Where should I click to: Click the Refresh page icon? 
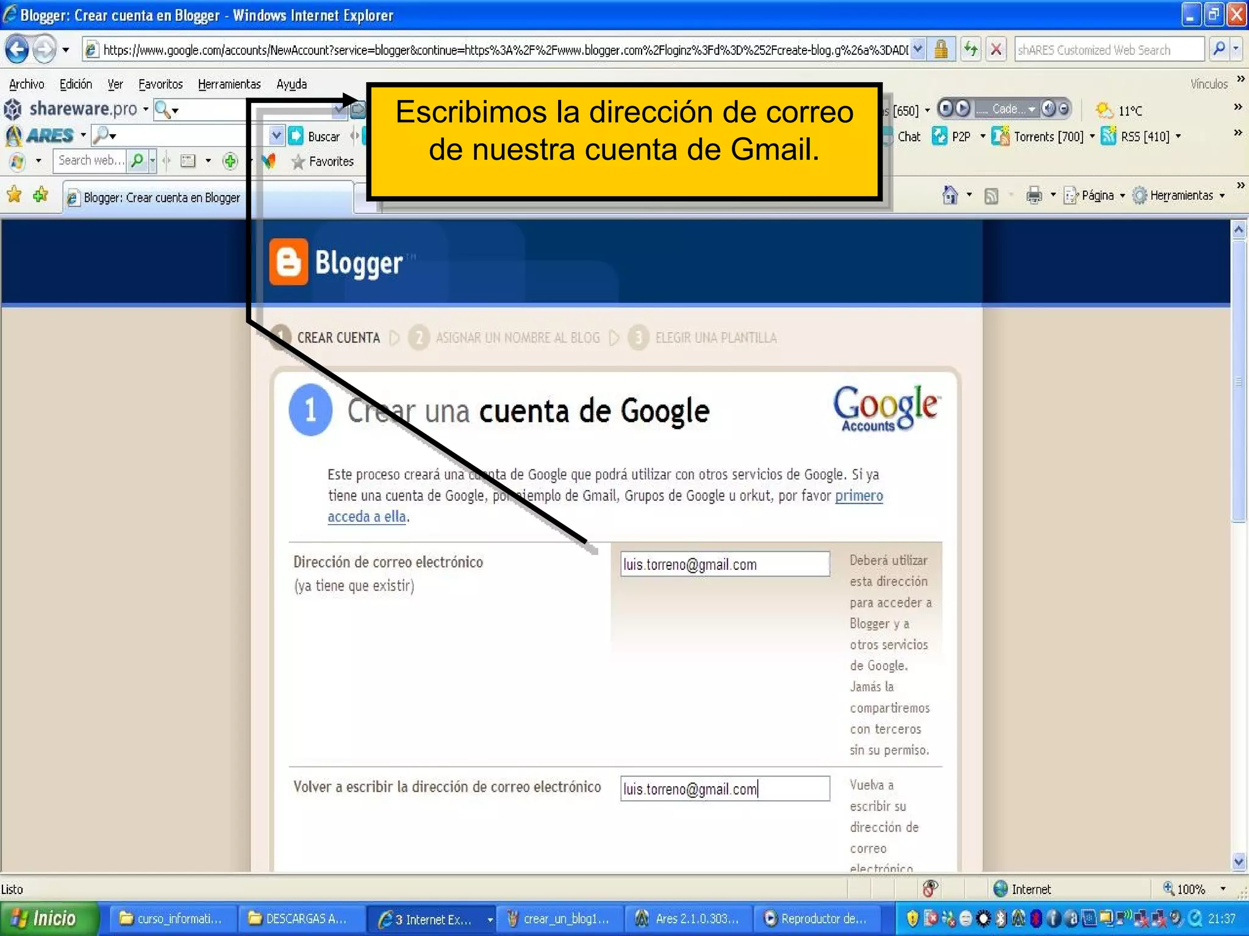(x=970, y=49)
